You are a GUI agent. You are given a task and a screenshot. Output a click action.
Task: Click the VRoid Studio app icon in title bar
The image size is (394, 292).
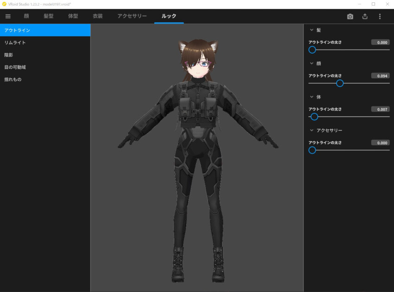(4, 4)
